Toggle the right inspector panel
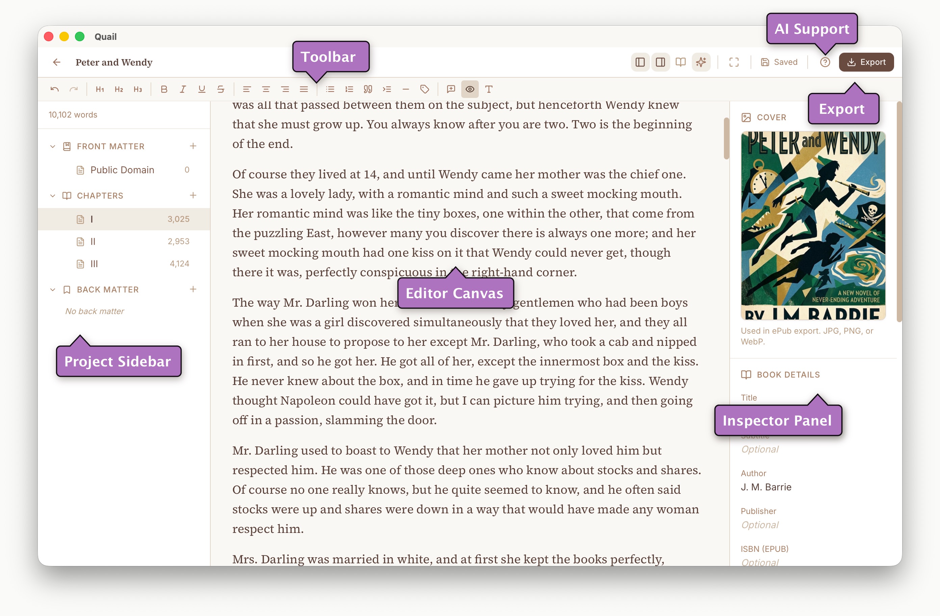 pos(660,62)
